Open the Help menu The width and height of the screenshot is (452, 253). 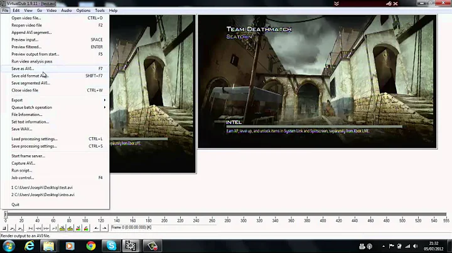[113, 11]
